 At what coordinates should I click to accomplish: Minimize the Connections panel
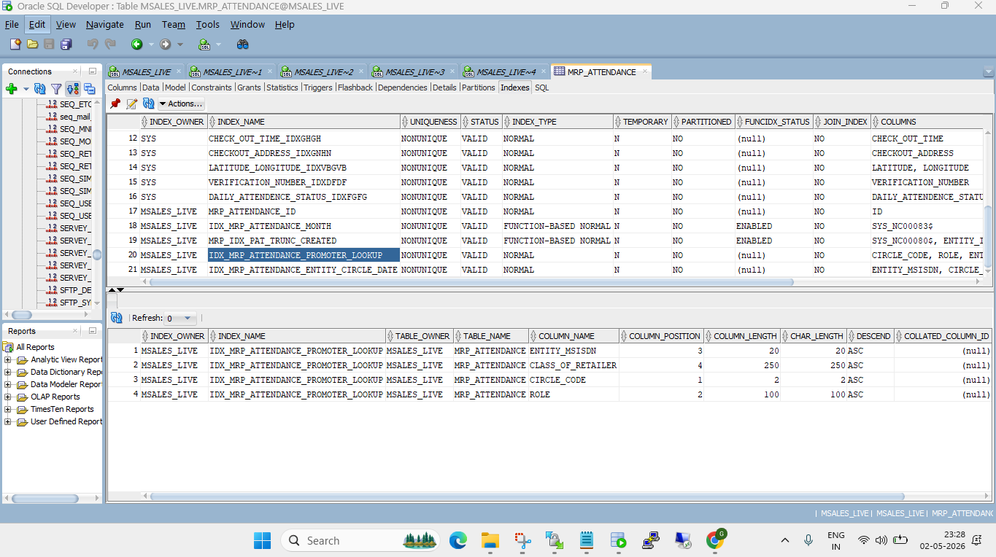click(x=93, y=71)
